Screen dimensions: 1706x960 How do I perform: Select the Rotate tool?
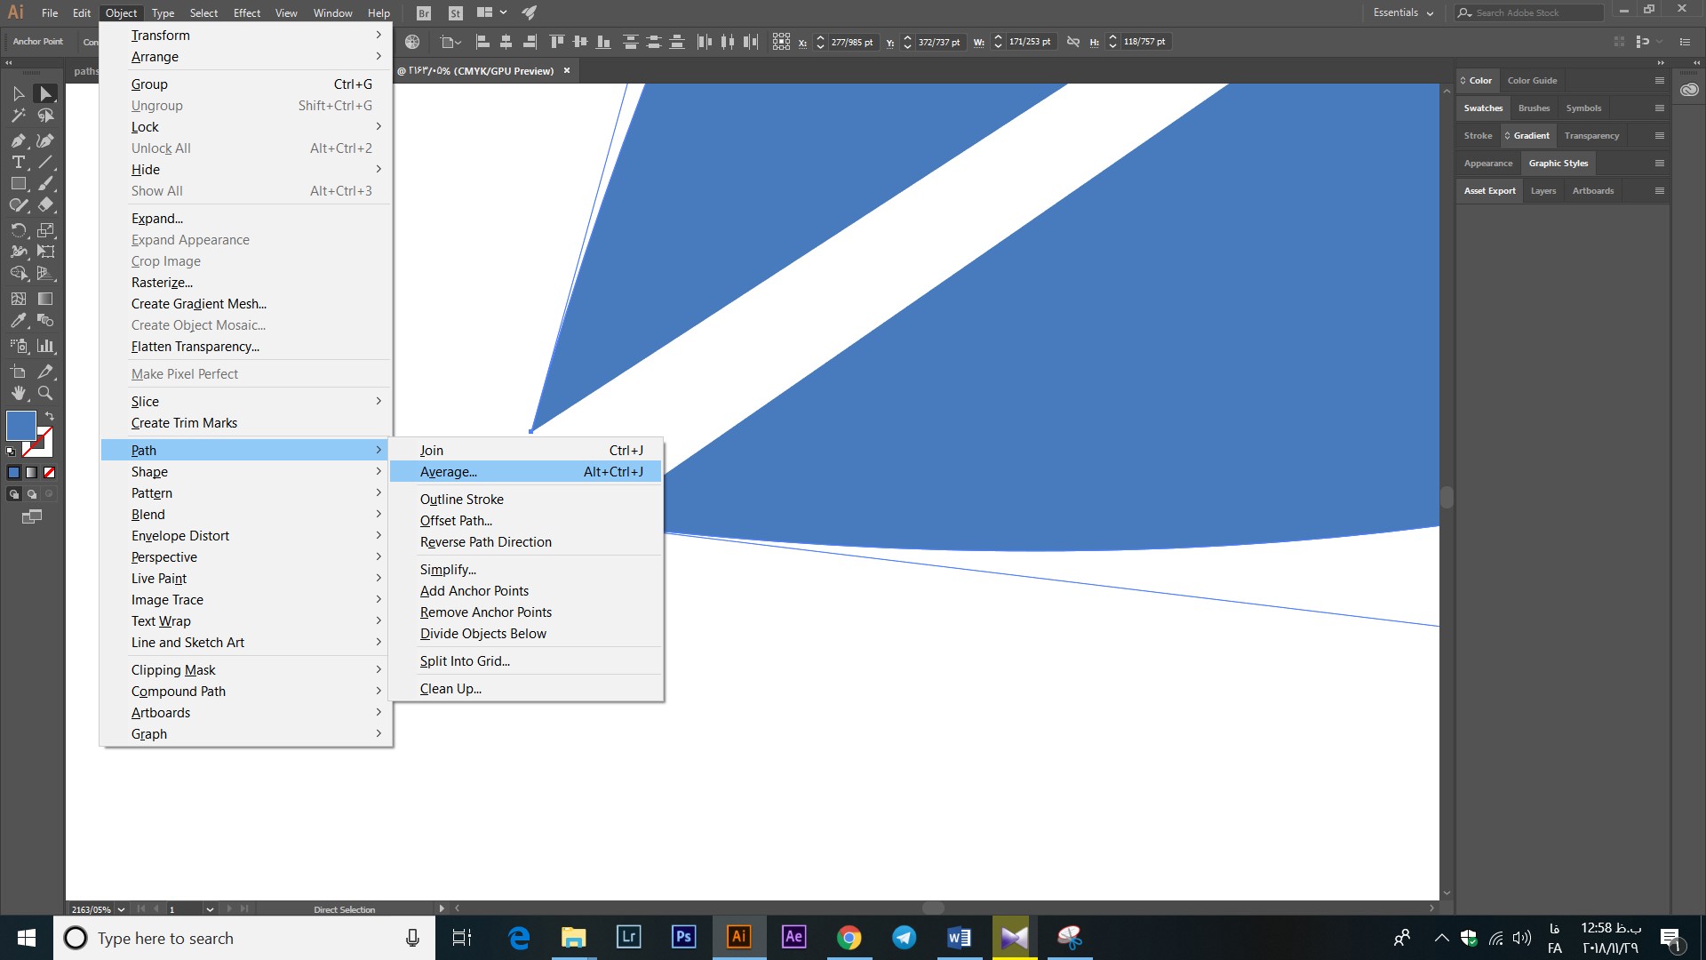19,230
